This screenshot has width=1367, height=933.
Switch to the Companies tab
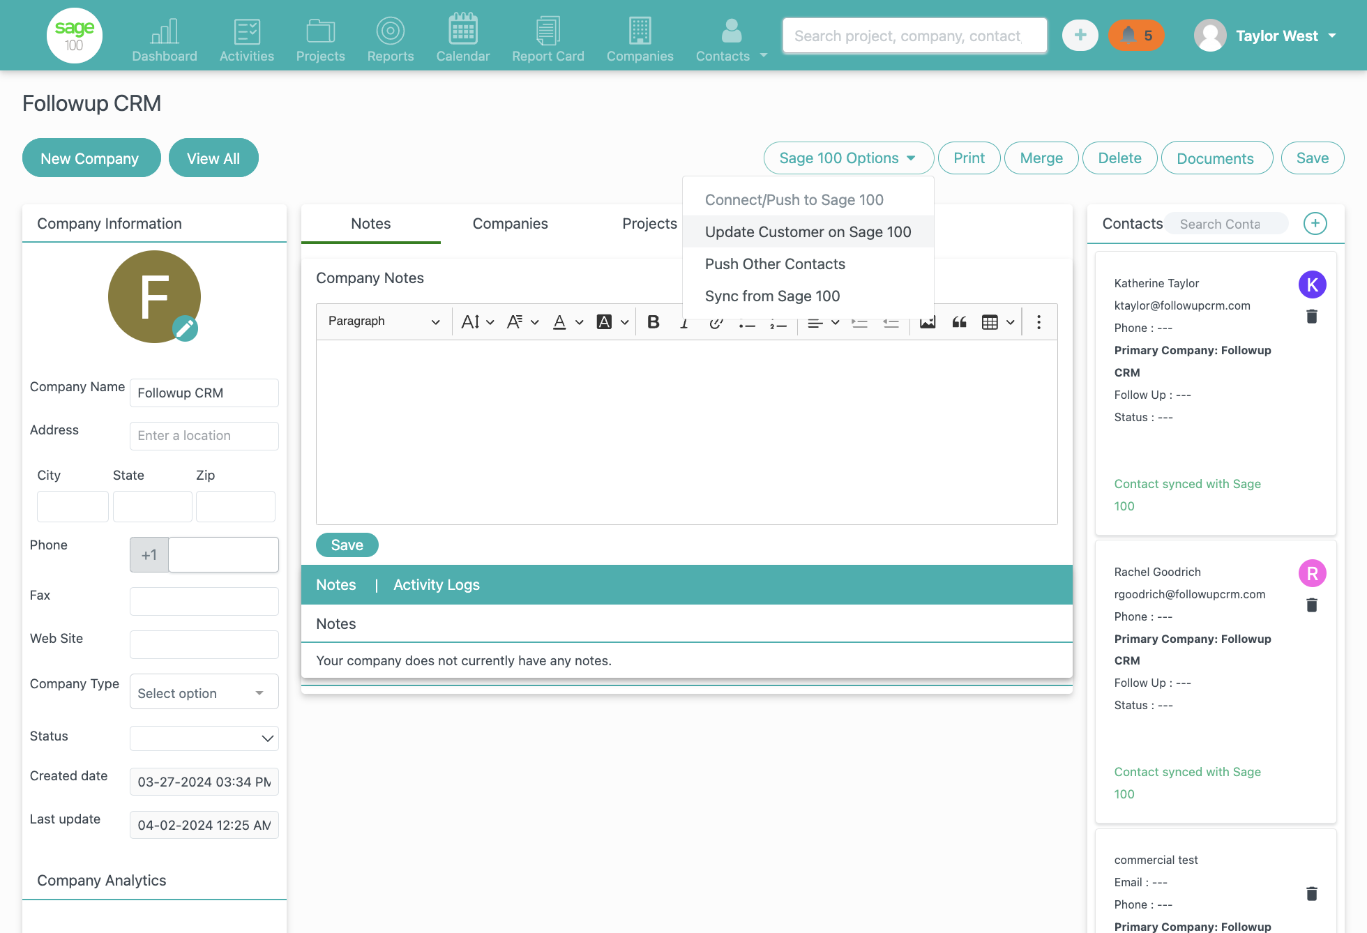pos(511,224)
